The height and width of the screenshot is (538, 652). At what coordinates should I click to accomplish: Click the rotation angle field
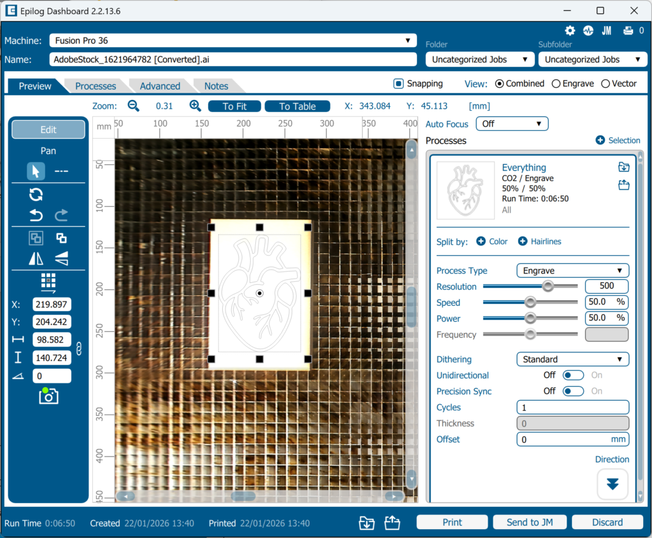click(x=52, y=376)
